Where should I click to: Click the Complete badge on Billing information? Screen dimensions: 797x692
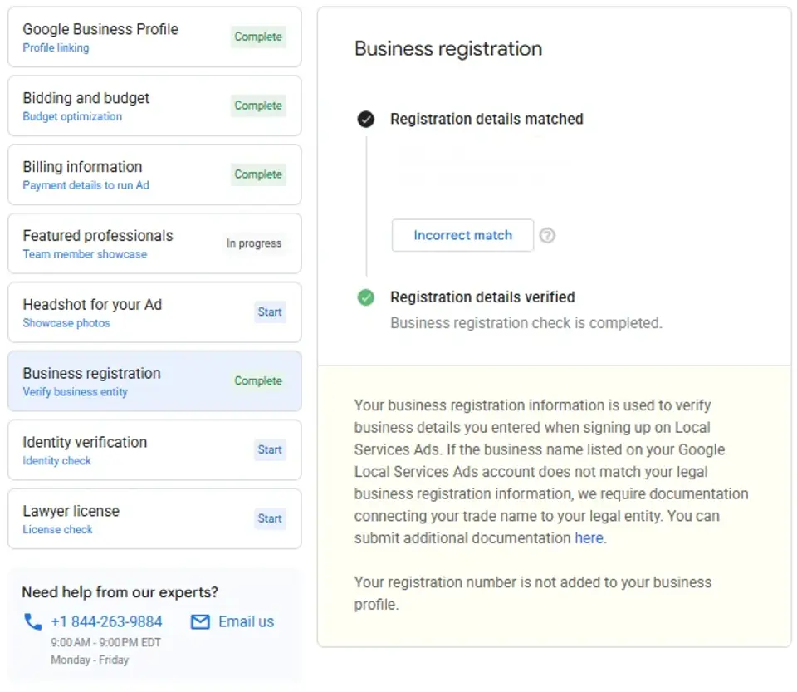coord(258,174)
